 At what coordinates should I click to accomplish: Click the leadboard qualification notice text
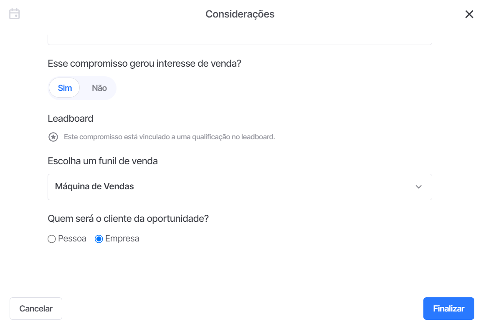pos(170,137)
